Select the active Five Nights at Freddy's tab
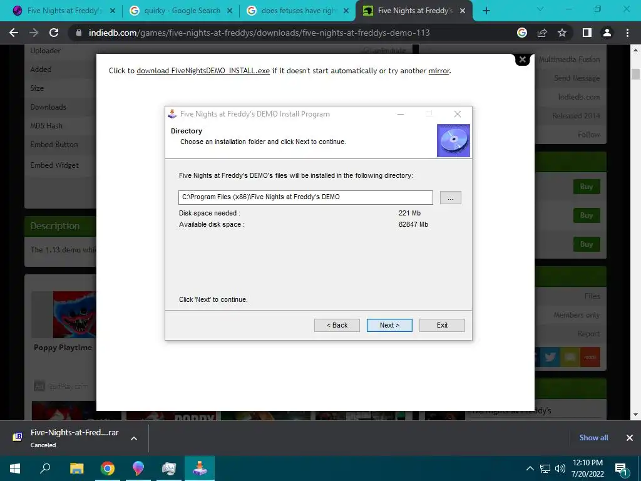The height and width of the screenshot is (481, 641). [x=414, y=11]
